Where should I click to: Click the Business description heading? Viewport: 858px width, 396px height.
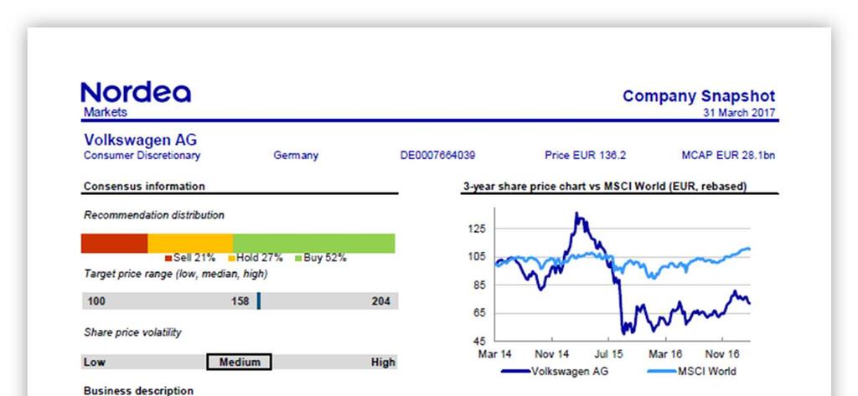pyautogui.click(x=138, y=390)
